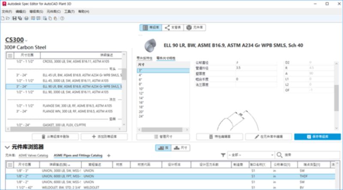Click the 特性编辑器 property editor button
343x190 pixels.
pos(220,137)
